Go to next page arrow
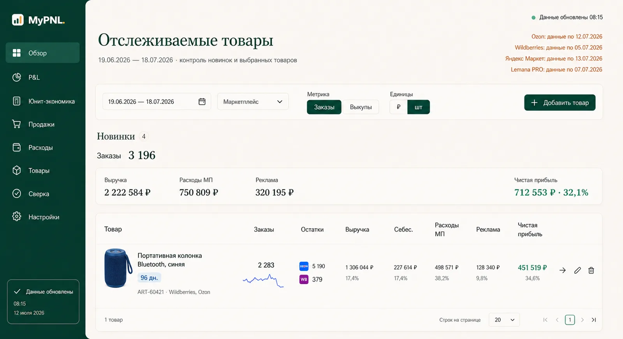The width and height of the screenshot is (623, 339). pos(582,320)
